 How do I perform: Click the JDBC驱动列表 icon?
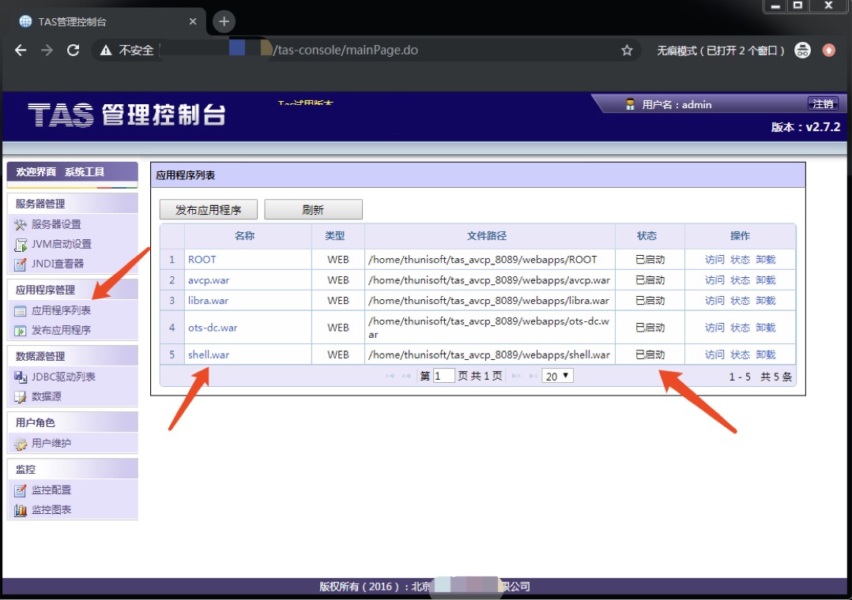pyautogui.click(x=21, y=377)
